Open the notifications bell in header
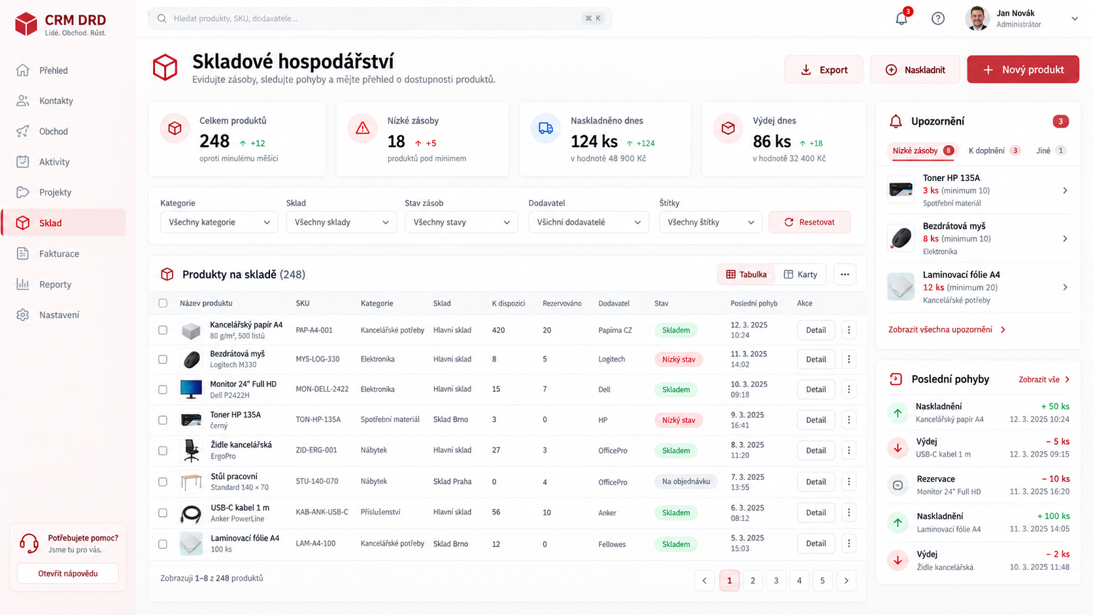This screenshot has width=1093, height=615. 901,18
